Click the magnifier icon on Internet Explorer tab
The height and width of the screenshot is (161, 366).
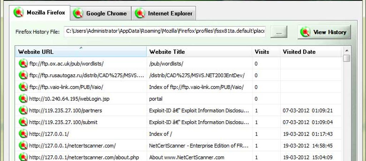(x=140, y=13)
